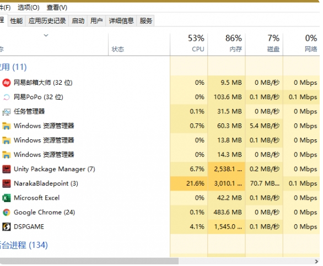Viewport: 323px width, 266px height.
Task: Sort by the 7% 磁盘 column header
Action: tap(264, 45)
